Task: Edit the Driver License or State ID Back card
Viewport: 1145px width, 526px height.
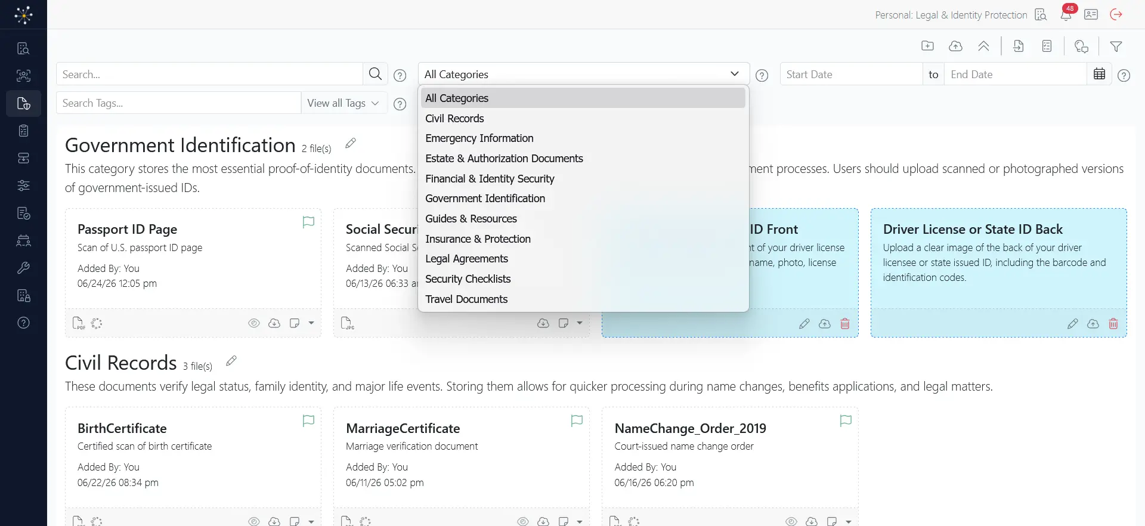Action: point(1072,324)
